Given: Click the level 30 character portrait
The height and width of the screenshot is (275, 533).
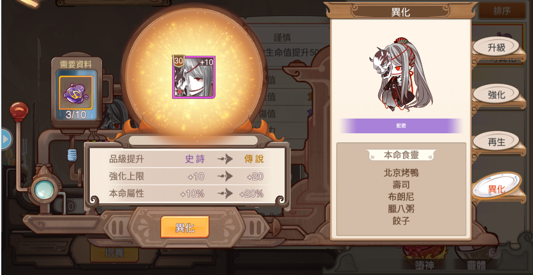Looking at the screenshot, I should coord(194,77).
